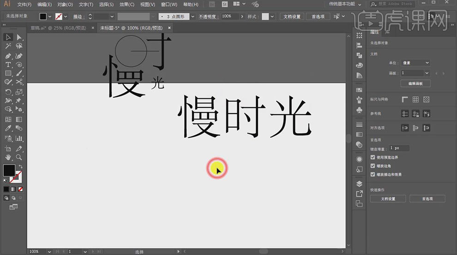Toggle the grid display icon
This screenshot has width=457, height=255.
[415, 100]
